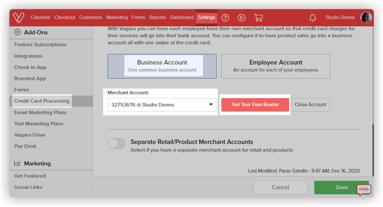The width and height of the screenshot is (383, 207).
Task: Click the user profile avatar
Action: click(x=366, y=17)
